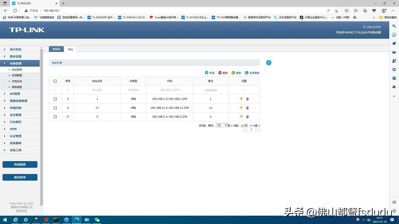Edit the 192.168.2.2-192.168.2.254 entry with pencil icon
Image resolution: width=399 pixels, height=224 pixels.
241,117
